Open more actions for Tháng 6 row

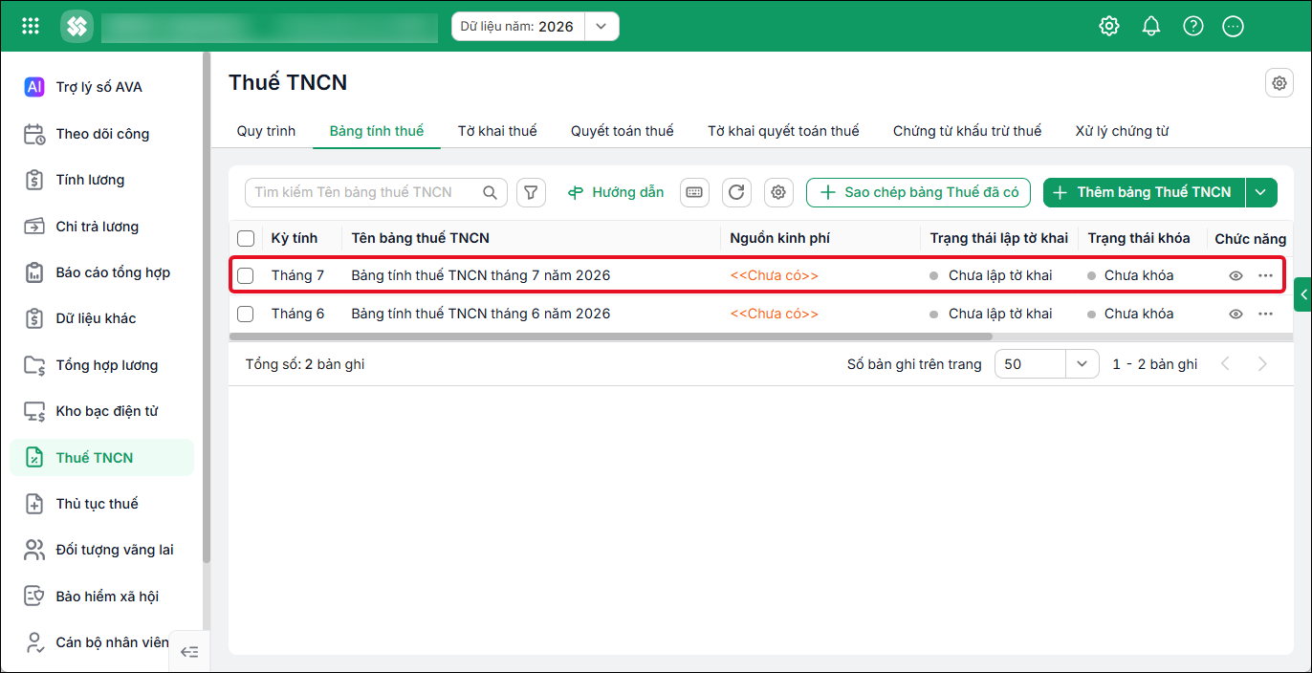[x=1266, y=314]
